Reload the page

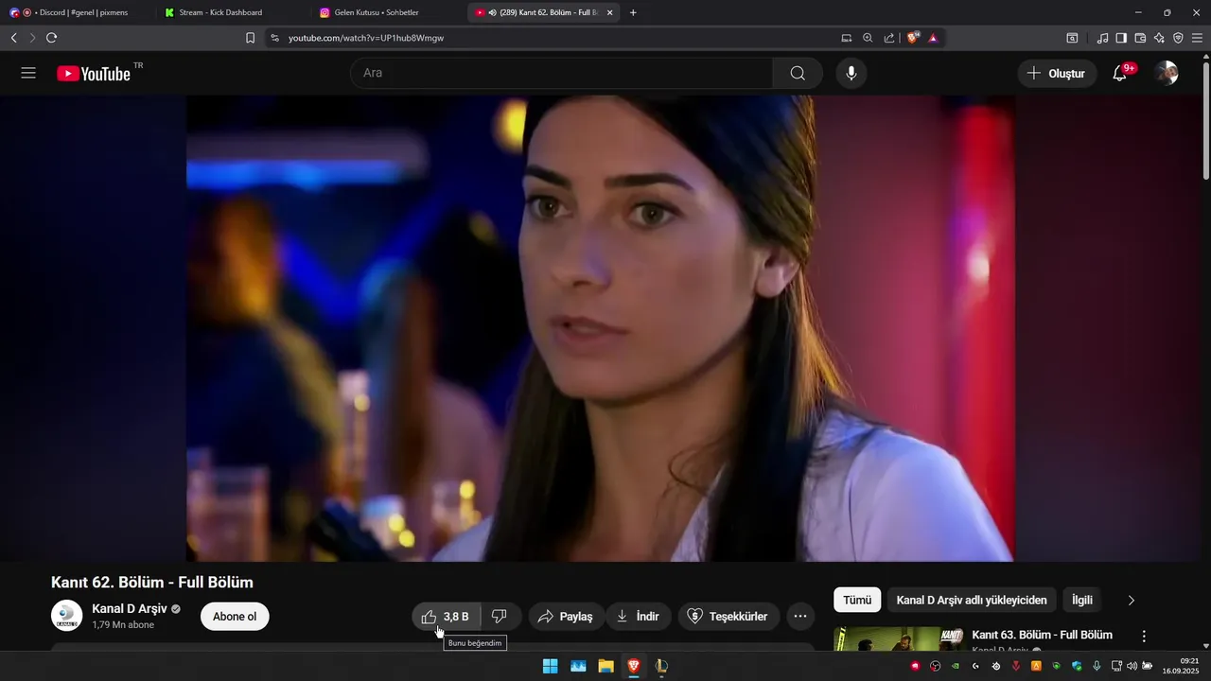pyautogui.click(x=51, y=38)
